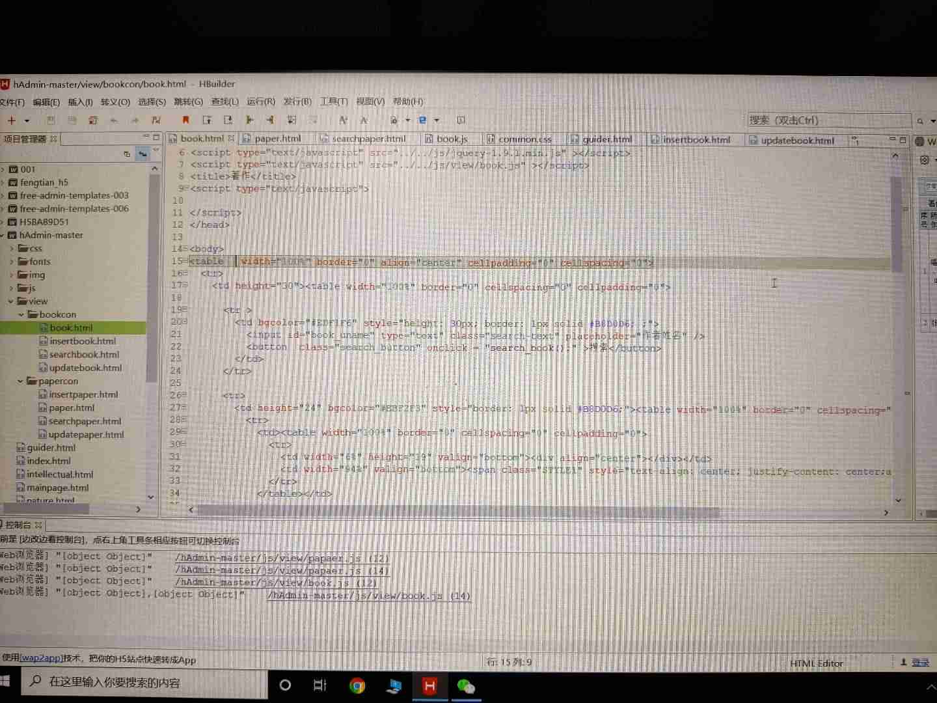Open dropdown arrow next to New icon
Image resolution: width=937 pixels, height=703 pixels.
coord(27,120)
